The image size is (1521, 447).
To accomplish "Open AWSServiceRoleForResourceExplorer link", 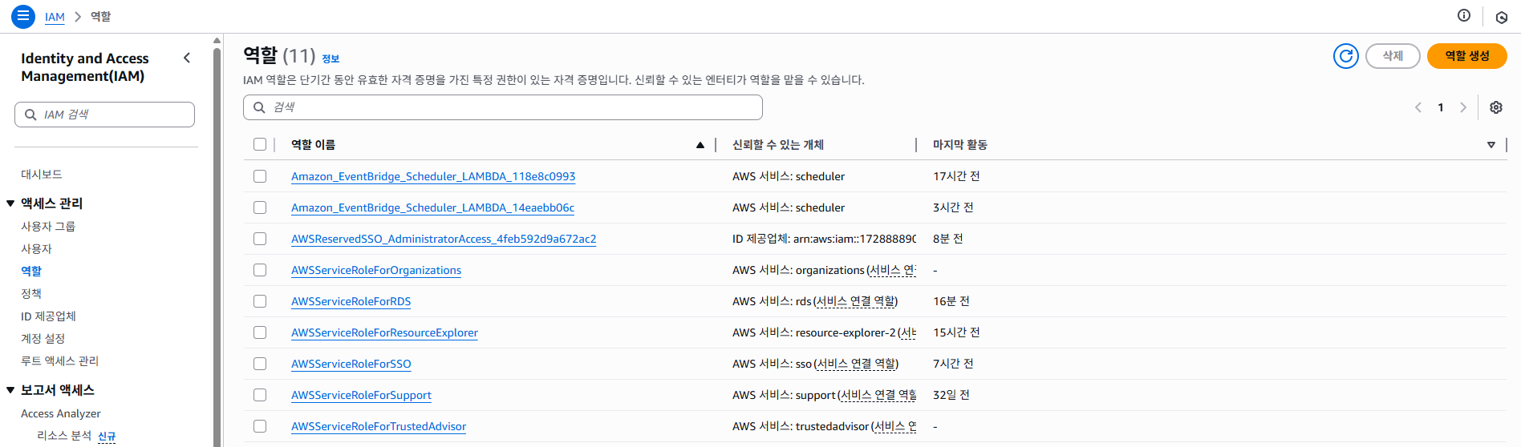I will tap(384, 332).
